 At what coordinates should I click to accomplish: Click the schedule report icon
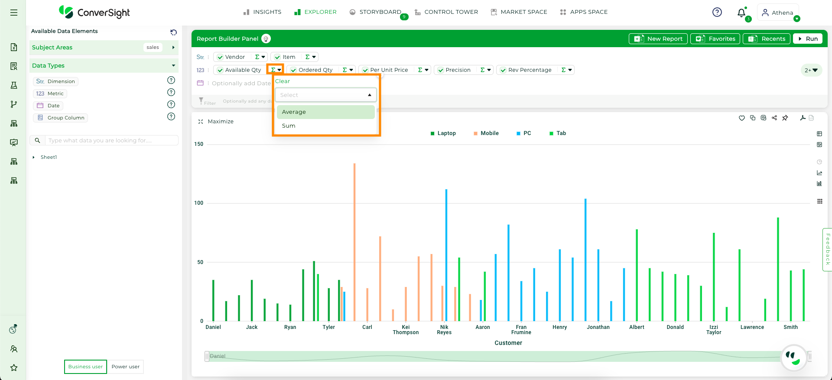764,118
